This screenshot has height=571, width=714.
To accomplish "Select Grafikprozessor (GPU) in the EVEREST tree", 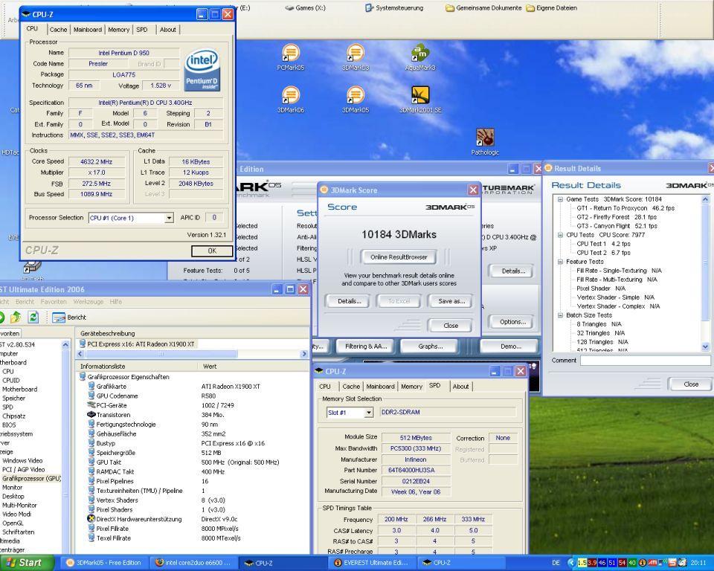I will (x=31, y=479).
